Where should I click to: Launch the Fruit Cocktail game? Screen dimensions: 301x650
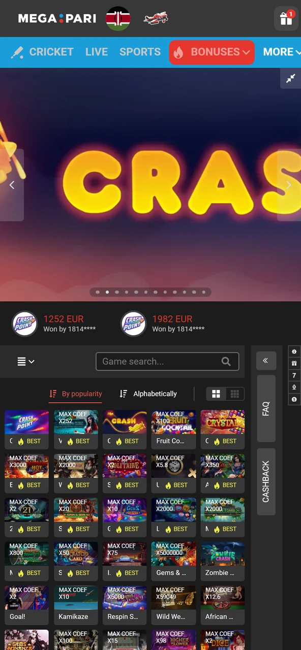tap(173, 429)
